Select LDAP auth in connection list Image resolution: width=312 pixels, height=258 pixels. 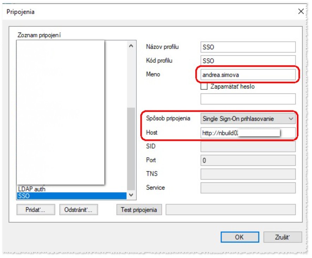(32, 189)
